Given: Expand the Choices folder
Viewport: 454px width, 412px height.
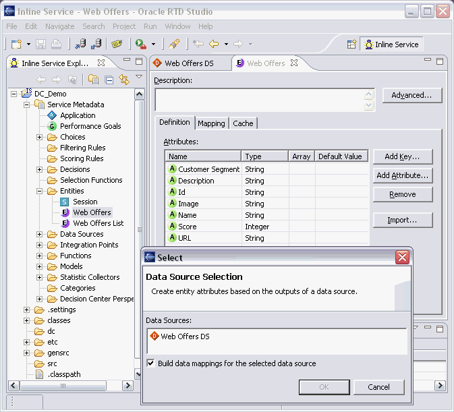Looking at the screenshot, I should (40, 137).
